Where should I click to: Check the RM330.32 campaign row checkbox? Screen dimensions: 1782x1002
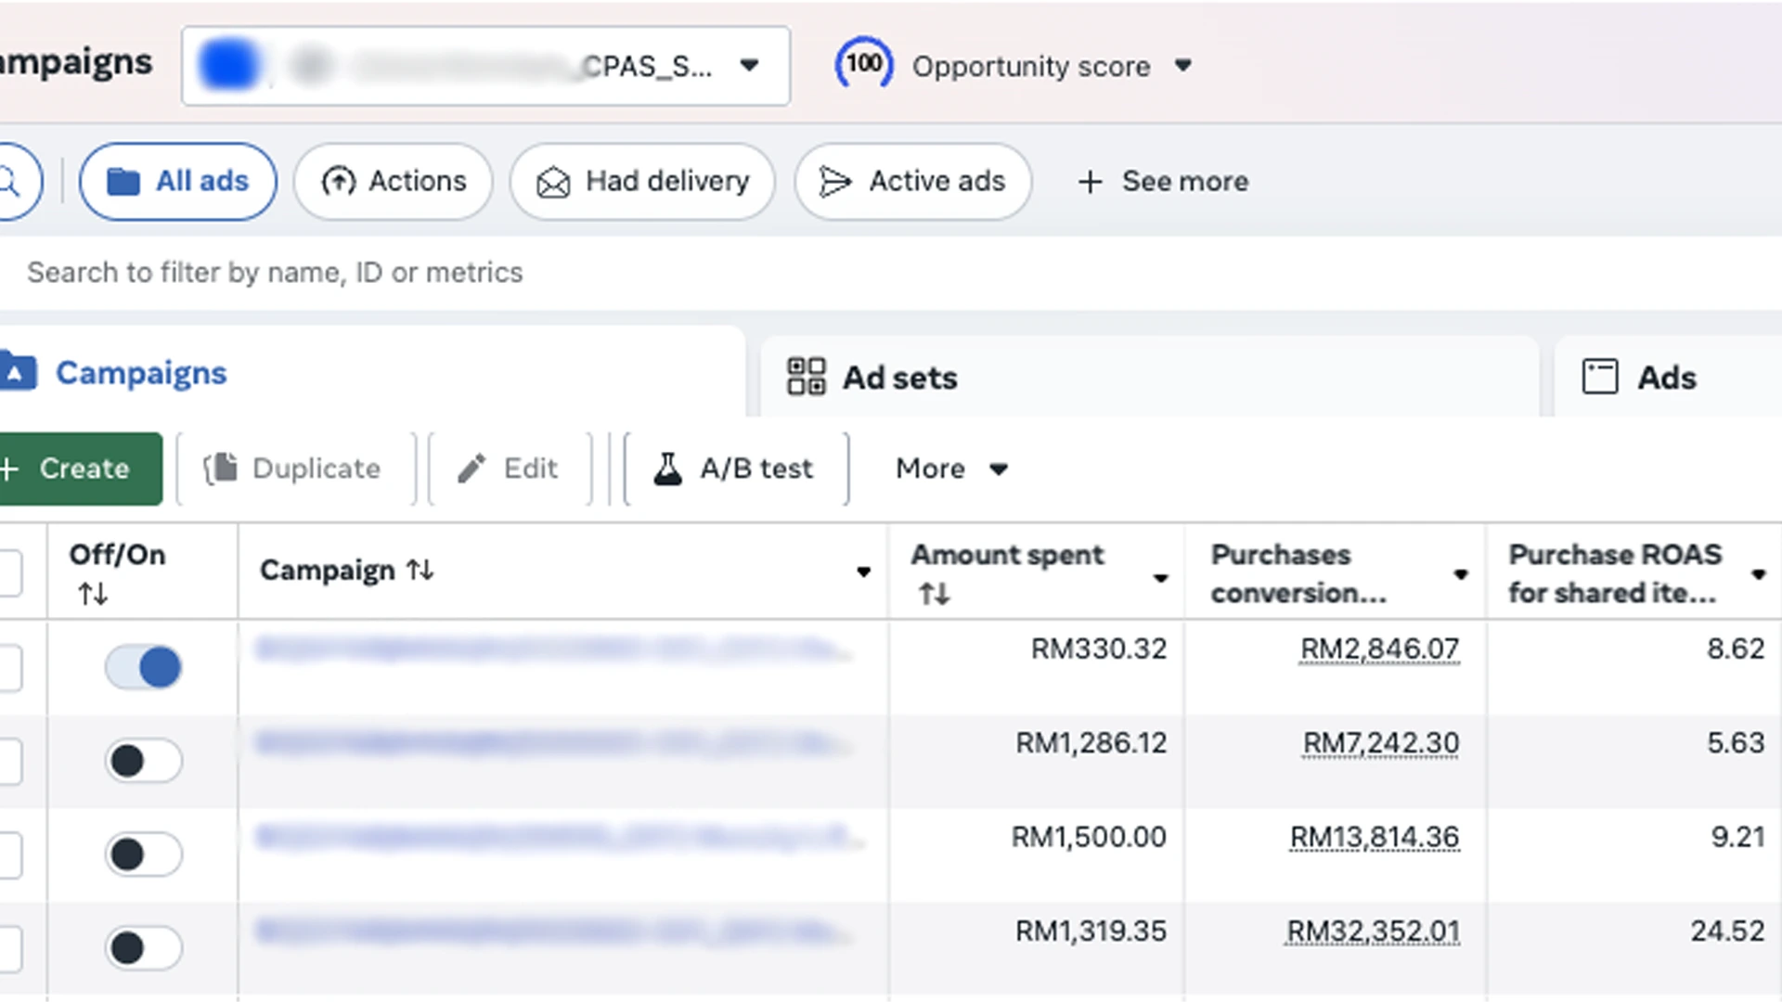pos(9,668)
